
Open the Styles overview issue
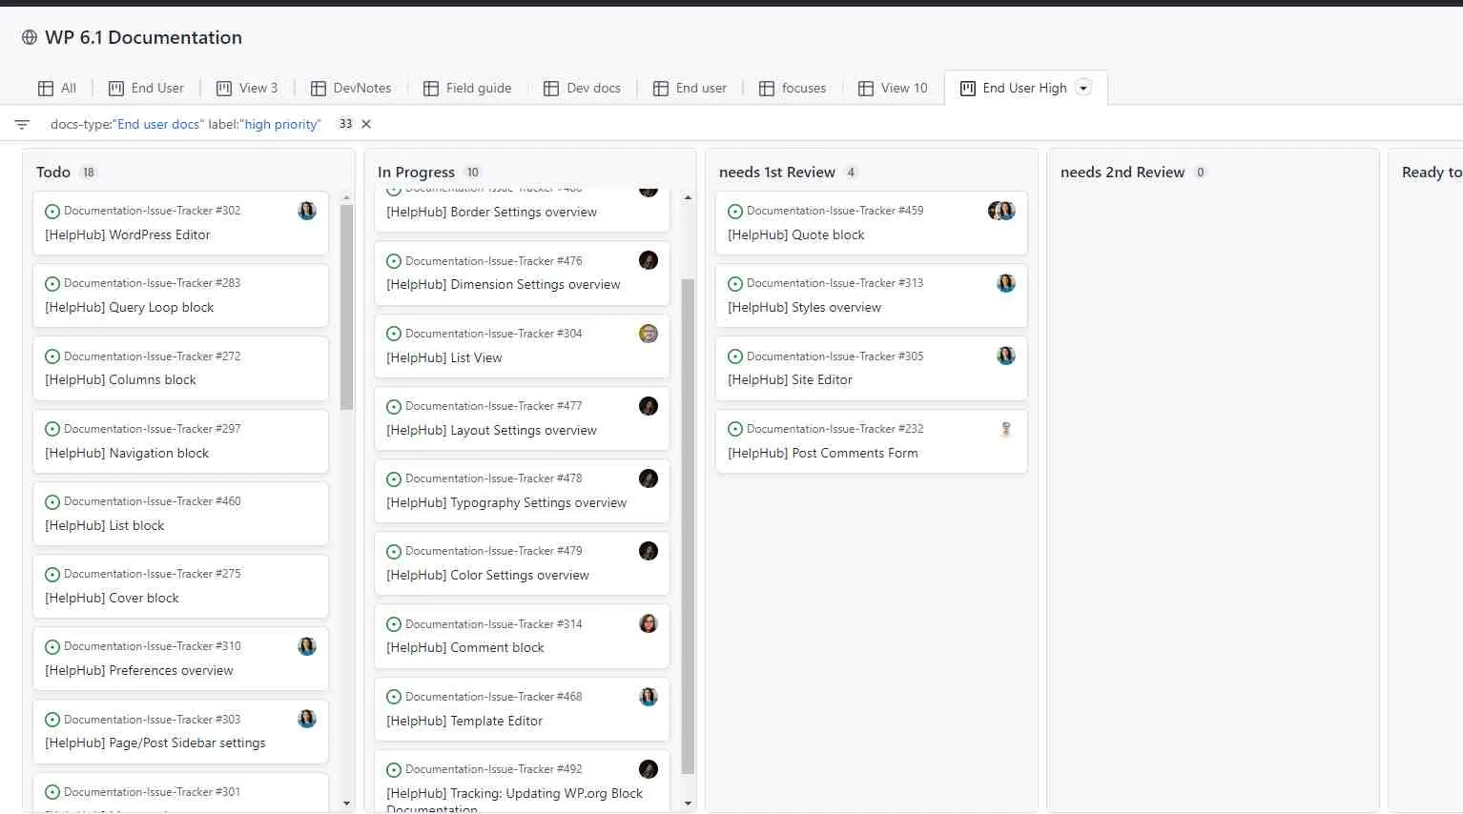click(805, 307)
